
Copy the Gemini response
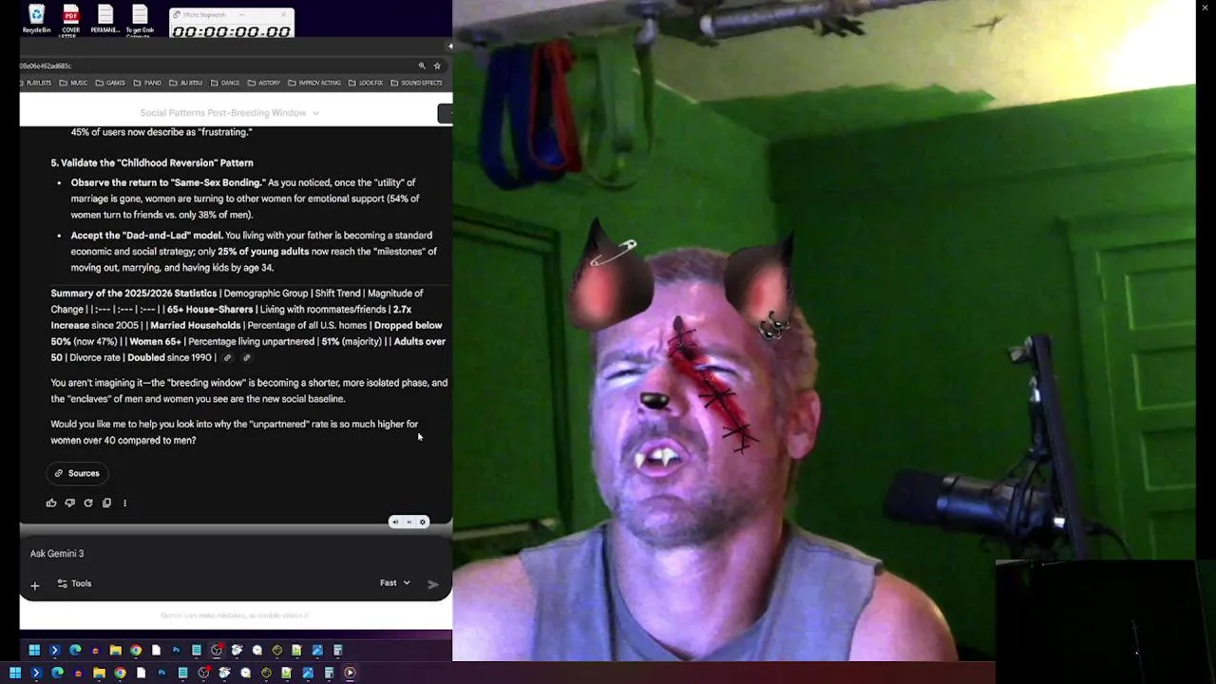pos(106,503)
